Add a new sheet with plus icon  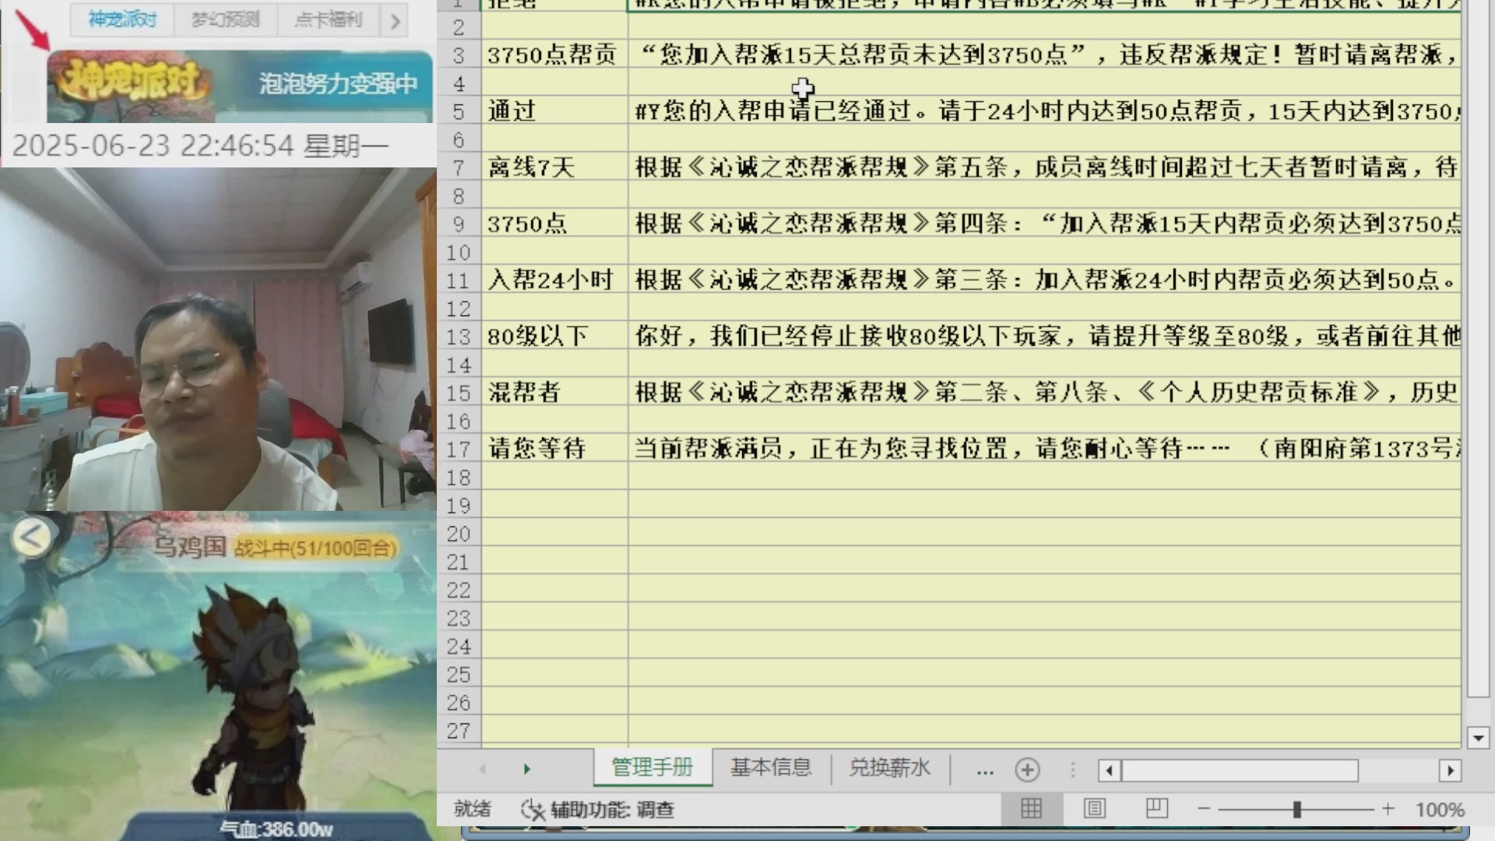[1027, 770]
